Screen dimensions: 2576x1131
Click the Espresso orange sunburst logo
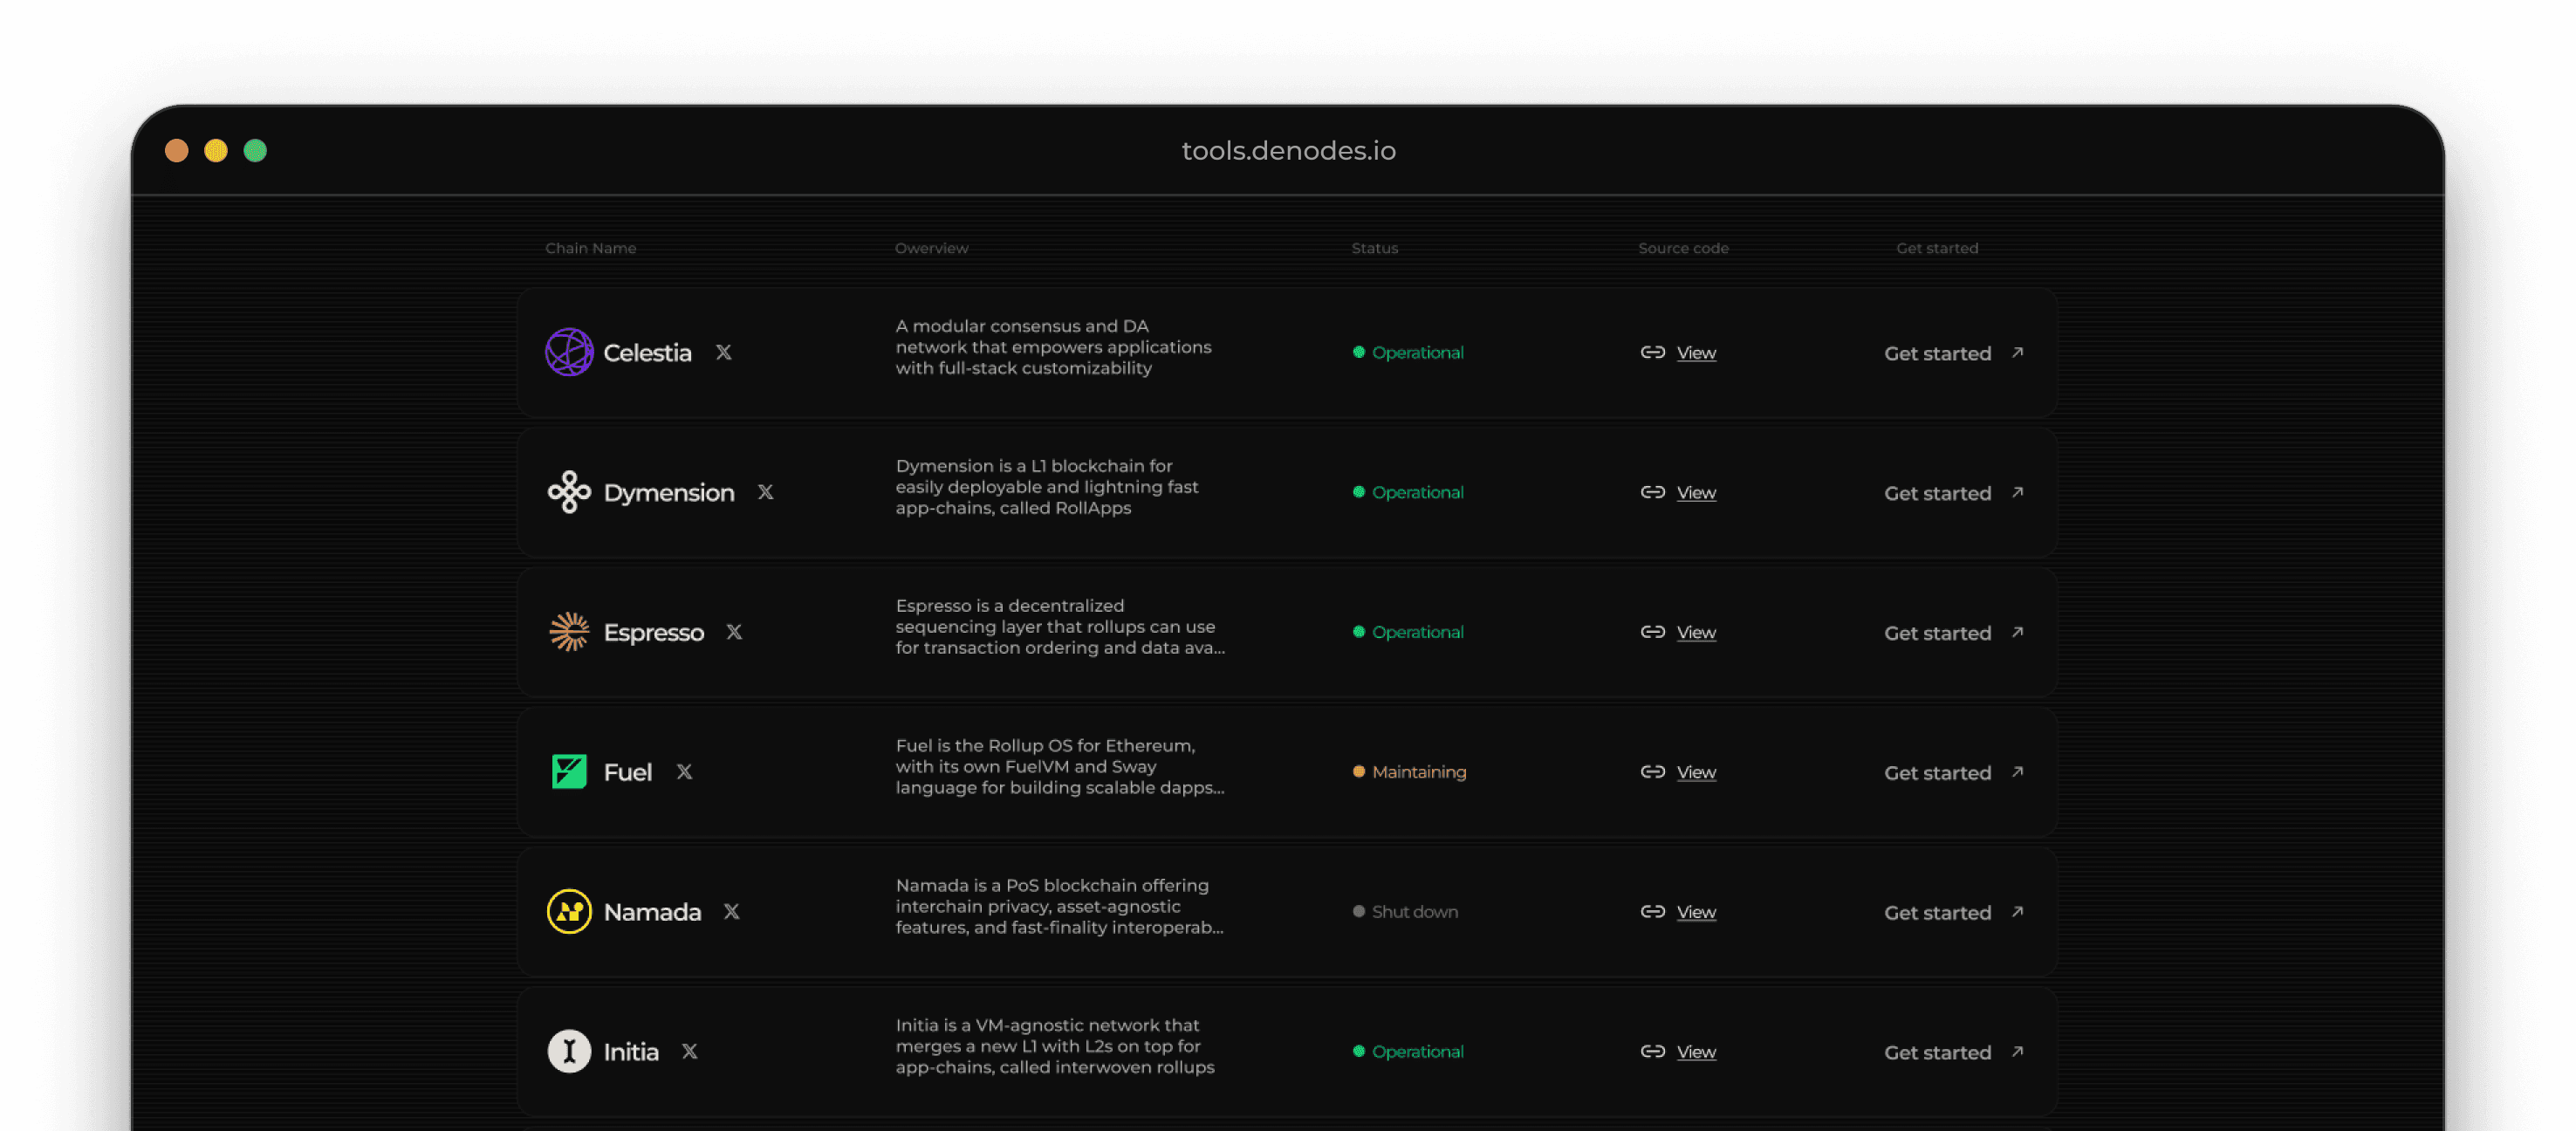569,632
